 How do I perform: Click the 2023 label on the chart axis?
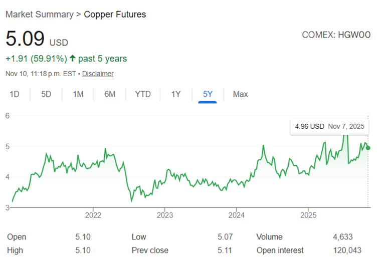coord(164,216)
